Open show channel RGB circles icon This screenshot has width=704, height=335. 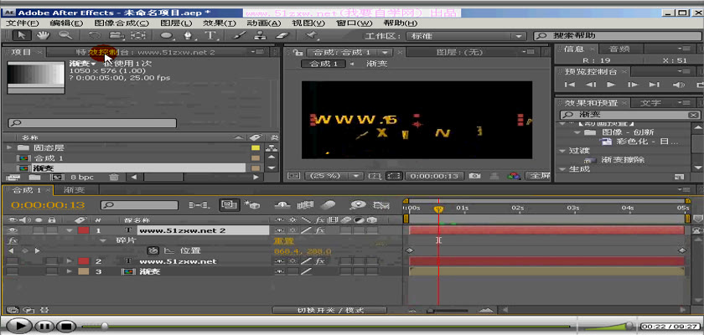(x=514, y=176)
